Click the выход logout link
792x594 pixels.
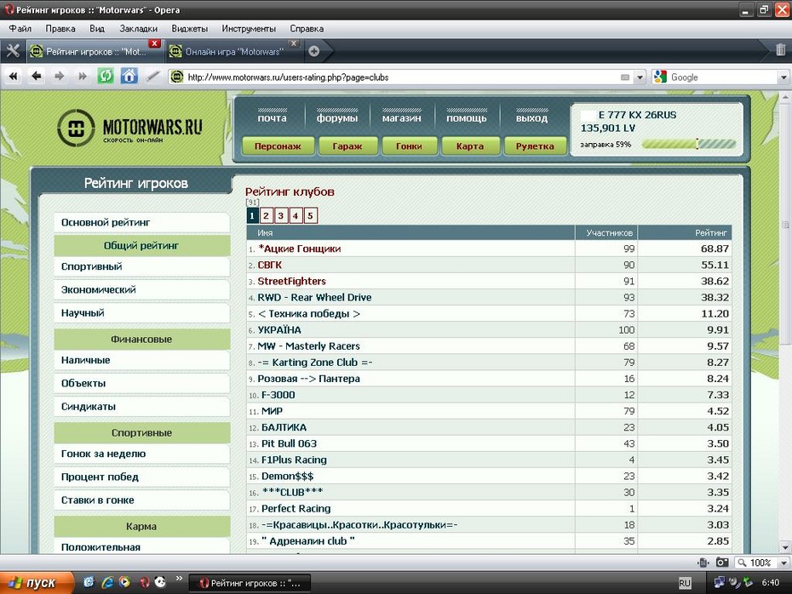[x=531, y=118]
